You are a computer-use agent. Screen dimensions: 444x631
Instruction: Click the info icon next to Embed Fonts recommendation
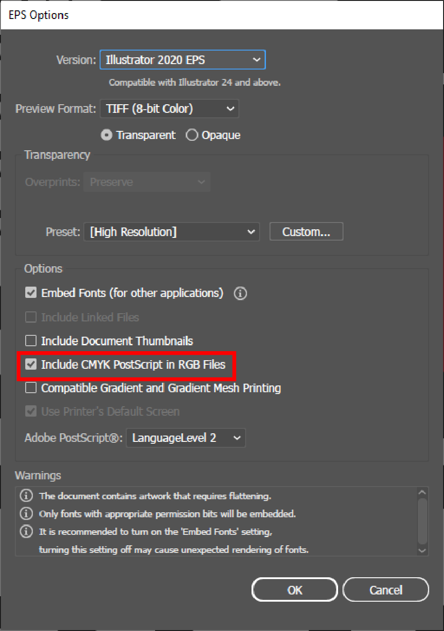pos(27,532)
